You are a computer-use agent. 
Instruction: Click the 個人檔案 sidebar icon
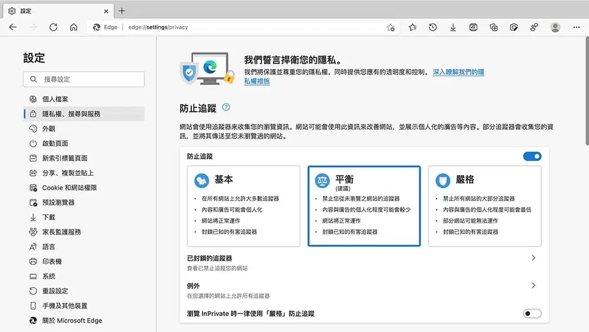coord(33,99)
